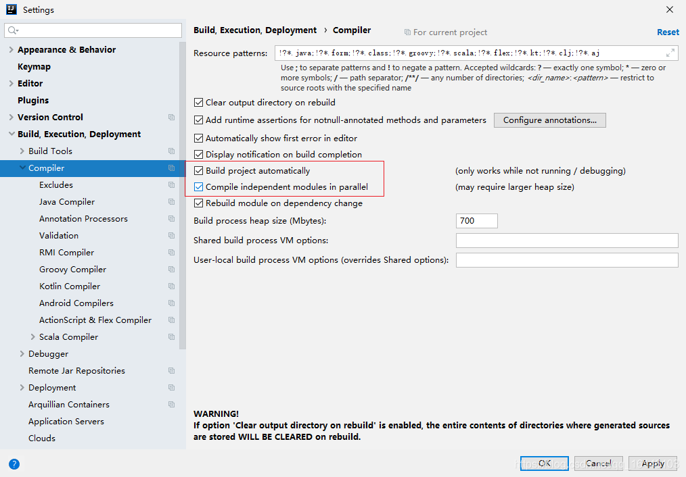Open the Plugins settings page
Viewport: 686px width, 477px height.
33,101
